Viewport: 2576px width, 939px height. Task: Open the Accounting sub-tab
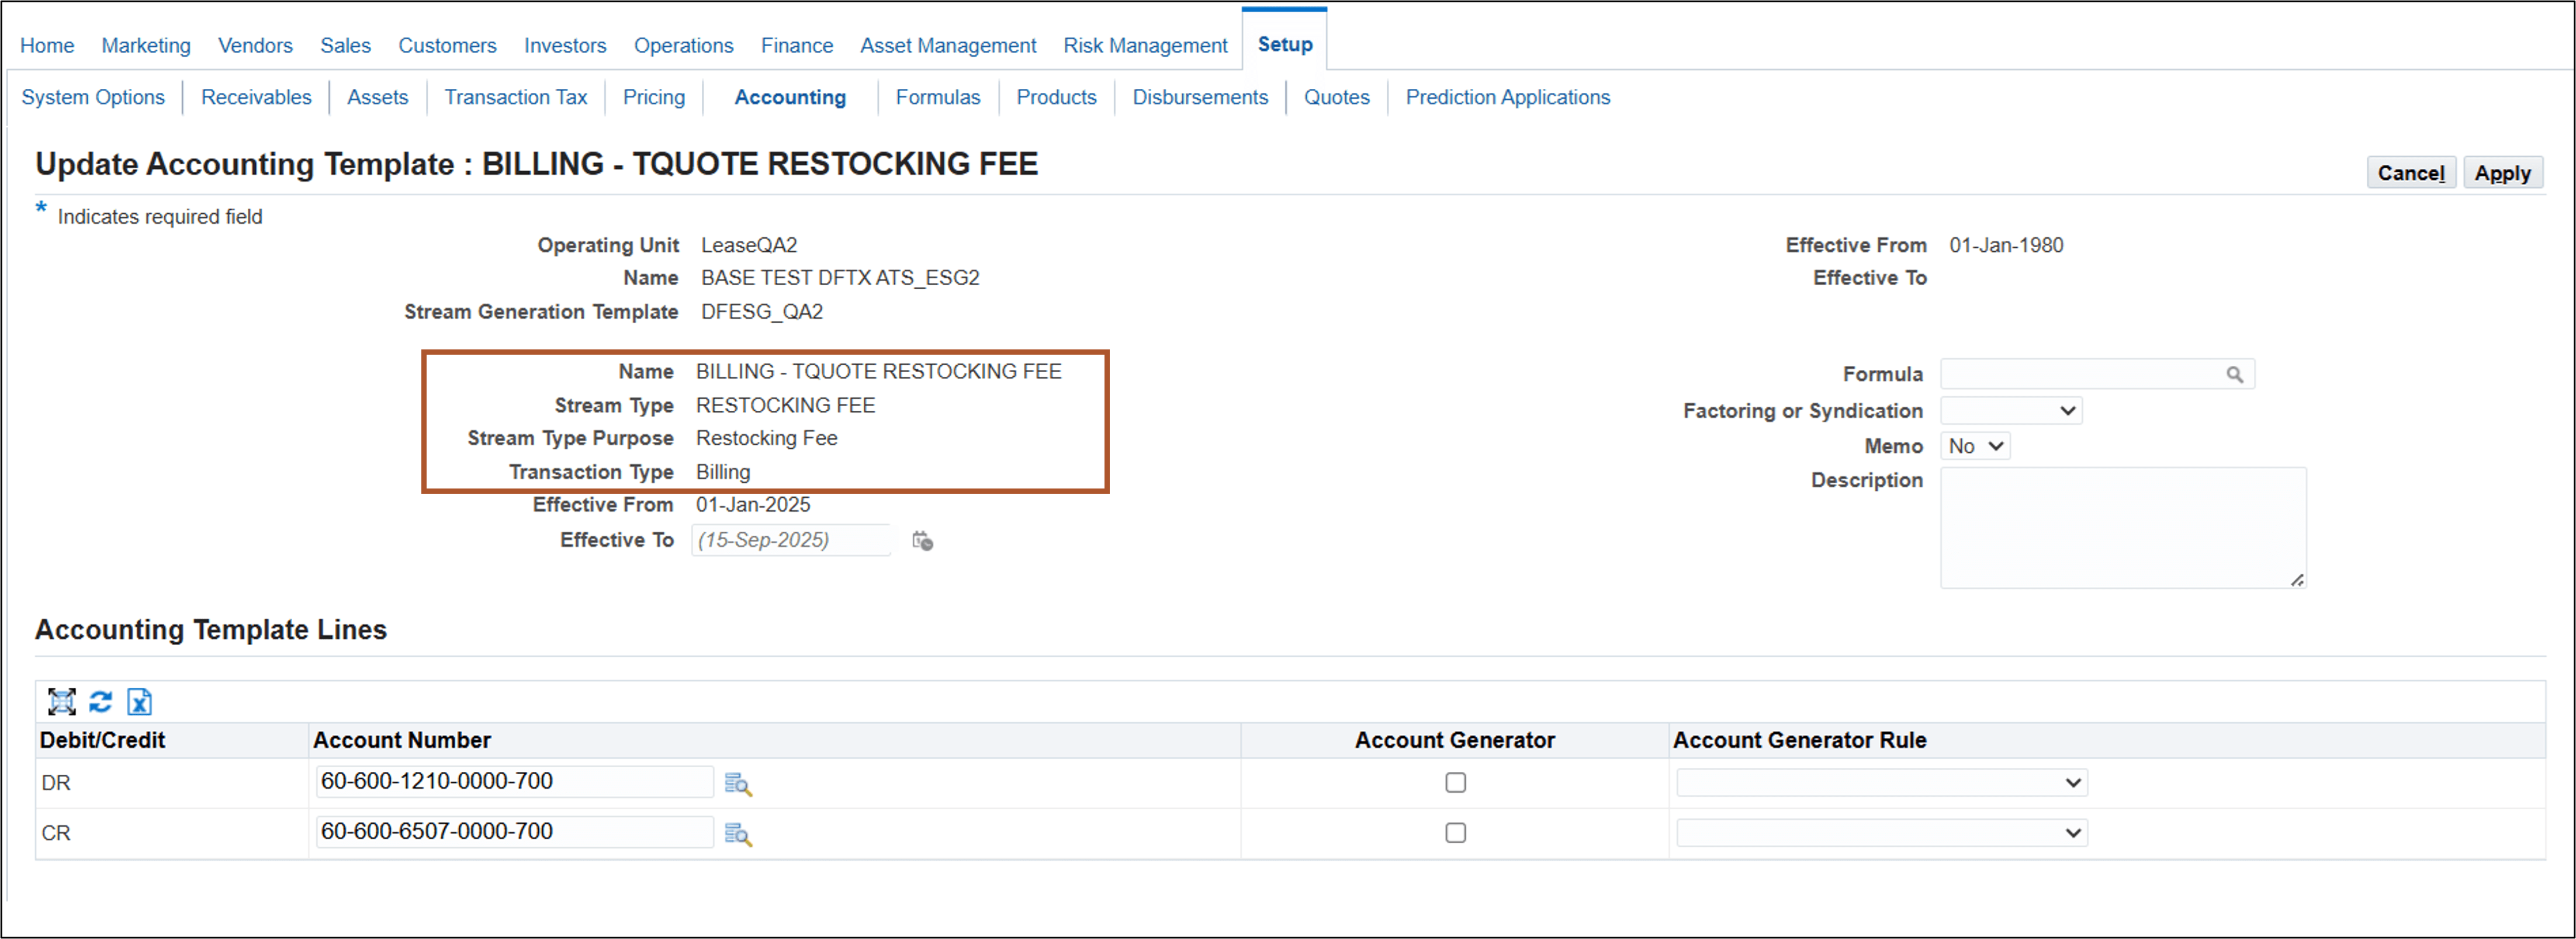pyautogui.click(x=789, y=97)
